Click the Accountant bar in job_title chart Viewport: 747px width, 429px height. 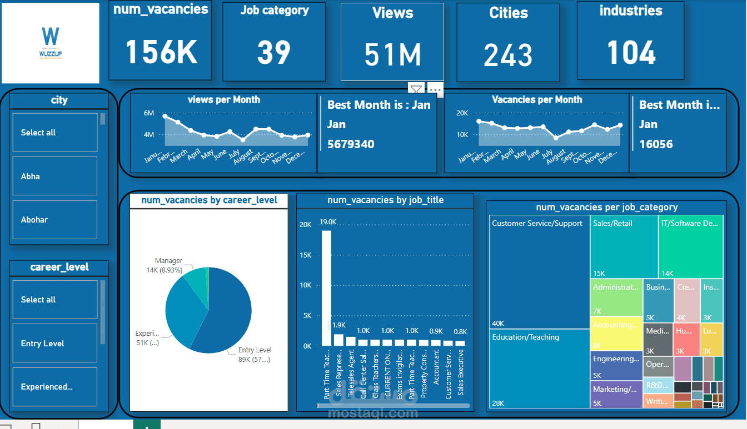pos(436,343)
